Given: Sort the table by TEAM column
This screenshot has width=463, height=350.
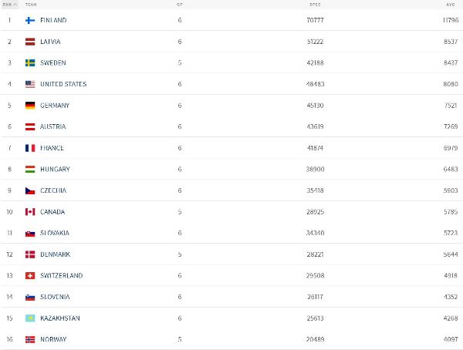Looking at the screenshot, I should coord(31,4).
